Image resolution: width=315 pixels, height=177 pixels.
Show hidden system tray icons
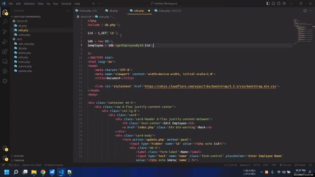pos(261,172)
